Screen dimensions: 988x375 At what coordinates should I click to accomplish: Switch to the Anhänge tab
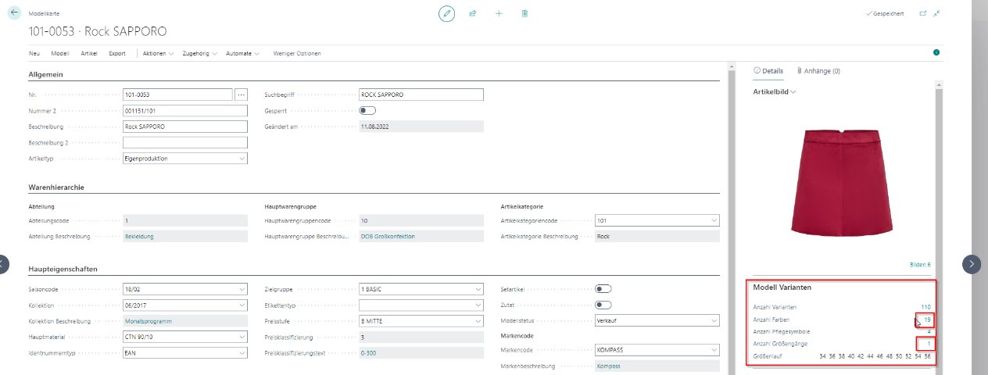click(x=818, y=71)
